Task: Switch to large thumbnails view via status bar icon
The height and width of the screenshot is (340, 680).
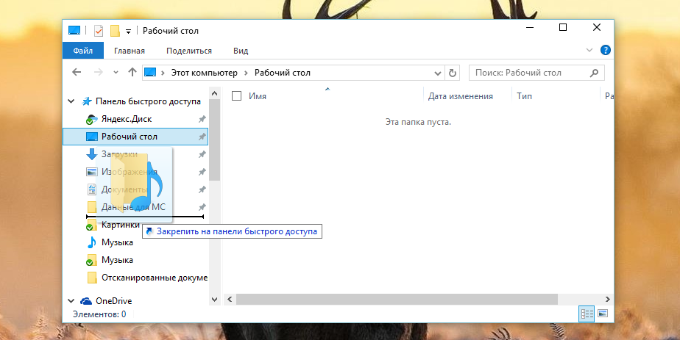Action: click(603, 314)
